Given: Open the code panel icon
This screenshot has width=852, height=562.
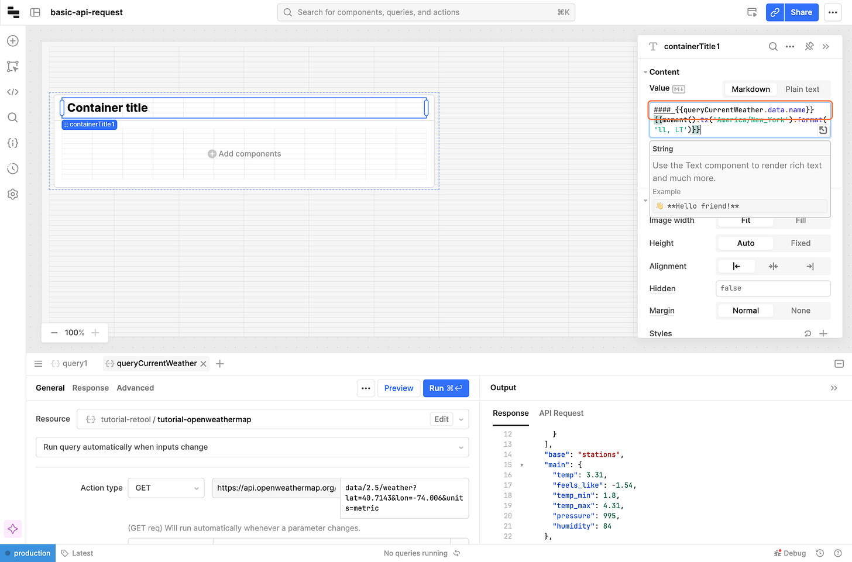Looking at the screenshot, I should [x=13, y=92].
